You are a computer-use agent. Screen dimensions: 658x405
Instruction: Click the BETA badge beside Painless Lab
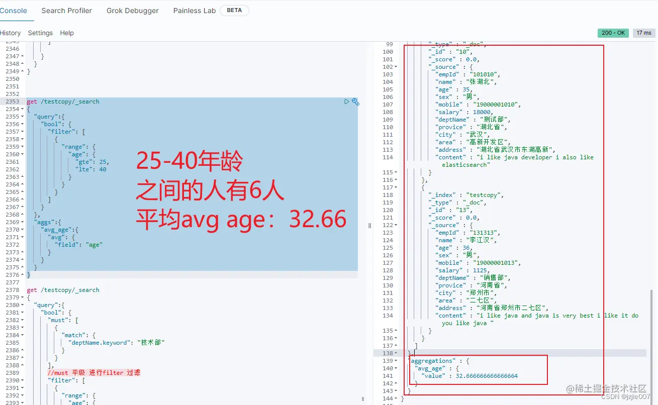(x=234, y=10)
